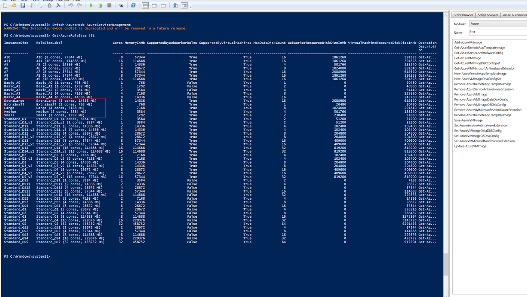Viewport: 527px width, 297px height.
Task: Select Remove-AzureVMImage in the command list
Action: pos(470,94)
